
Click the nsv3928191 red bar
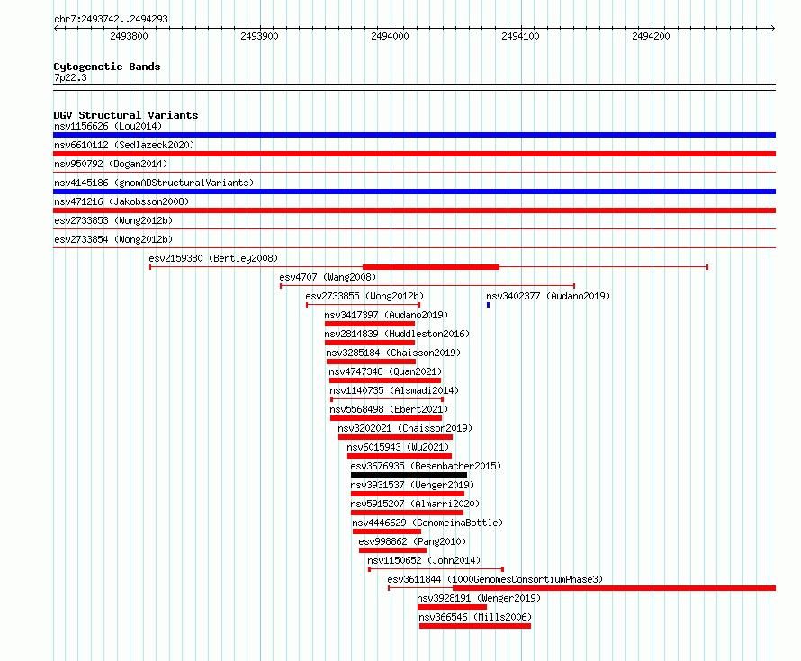point(452,607)
